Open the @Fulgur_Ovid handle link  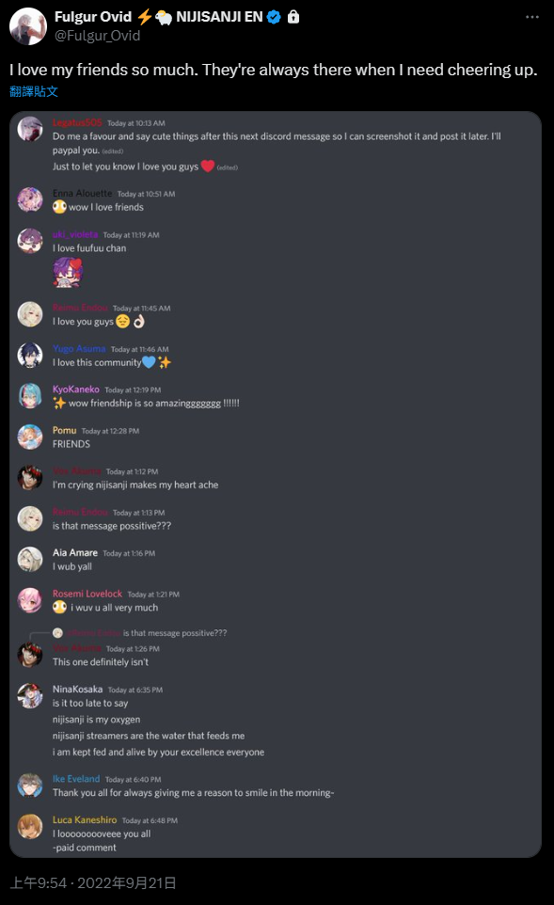[97, 36]
